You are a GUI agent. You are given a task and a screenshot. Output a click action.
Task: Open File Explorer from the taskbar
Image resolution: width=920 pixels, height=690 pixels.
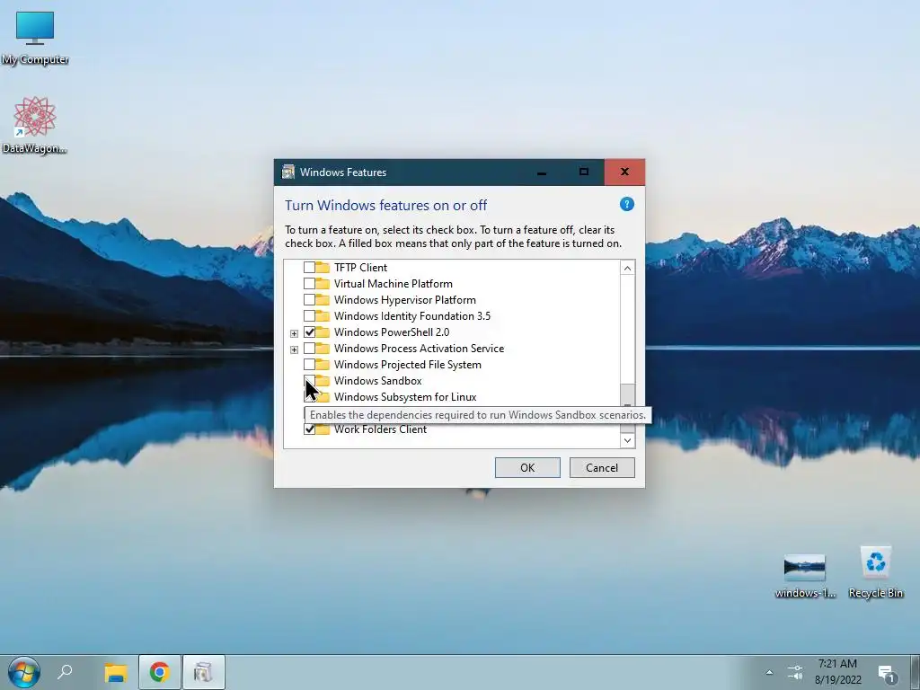coord(116,672)
